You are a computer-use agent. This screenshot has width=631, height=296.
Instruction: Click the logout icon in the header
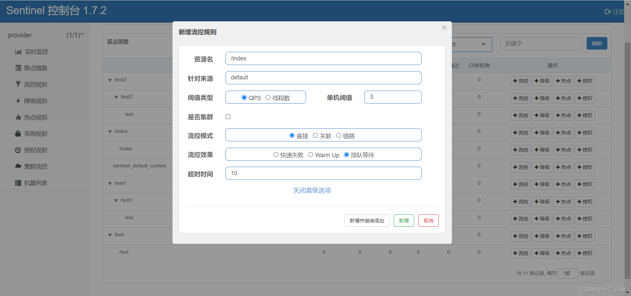[608, 12]
